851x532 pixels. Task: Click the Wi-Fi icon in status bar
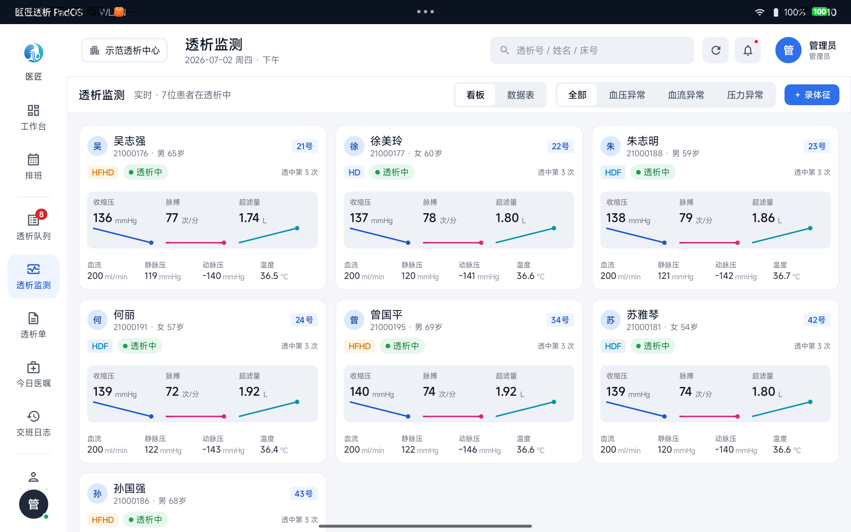(759, 12)
